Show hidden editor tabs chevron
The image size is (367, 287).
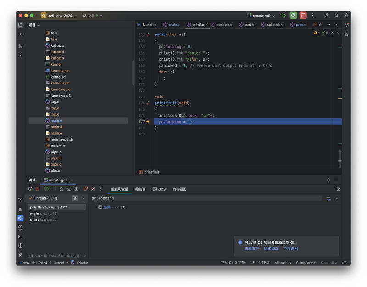click(329, 25)
